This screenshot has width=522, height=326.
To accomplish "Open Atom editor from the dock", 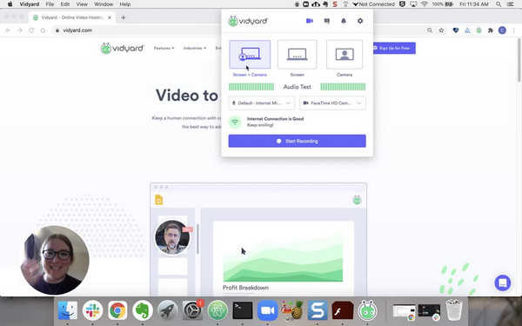I will tap(217, 310).
